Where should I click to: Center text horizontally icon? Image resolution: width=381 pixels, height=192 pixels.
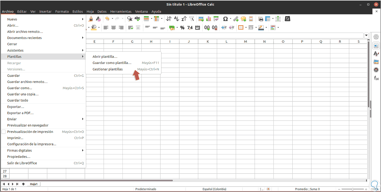tap(113, 27)
